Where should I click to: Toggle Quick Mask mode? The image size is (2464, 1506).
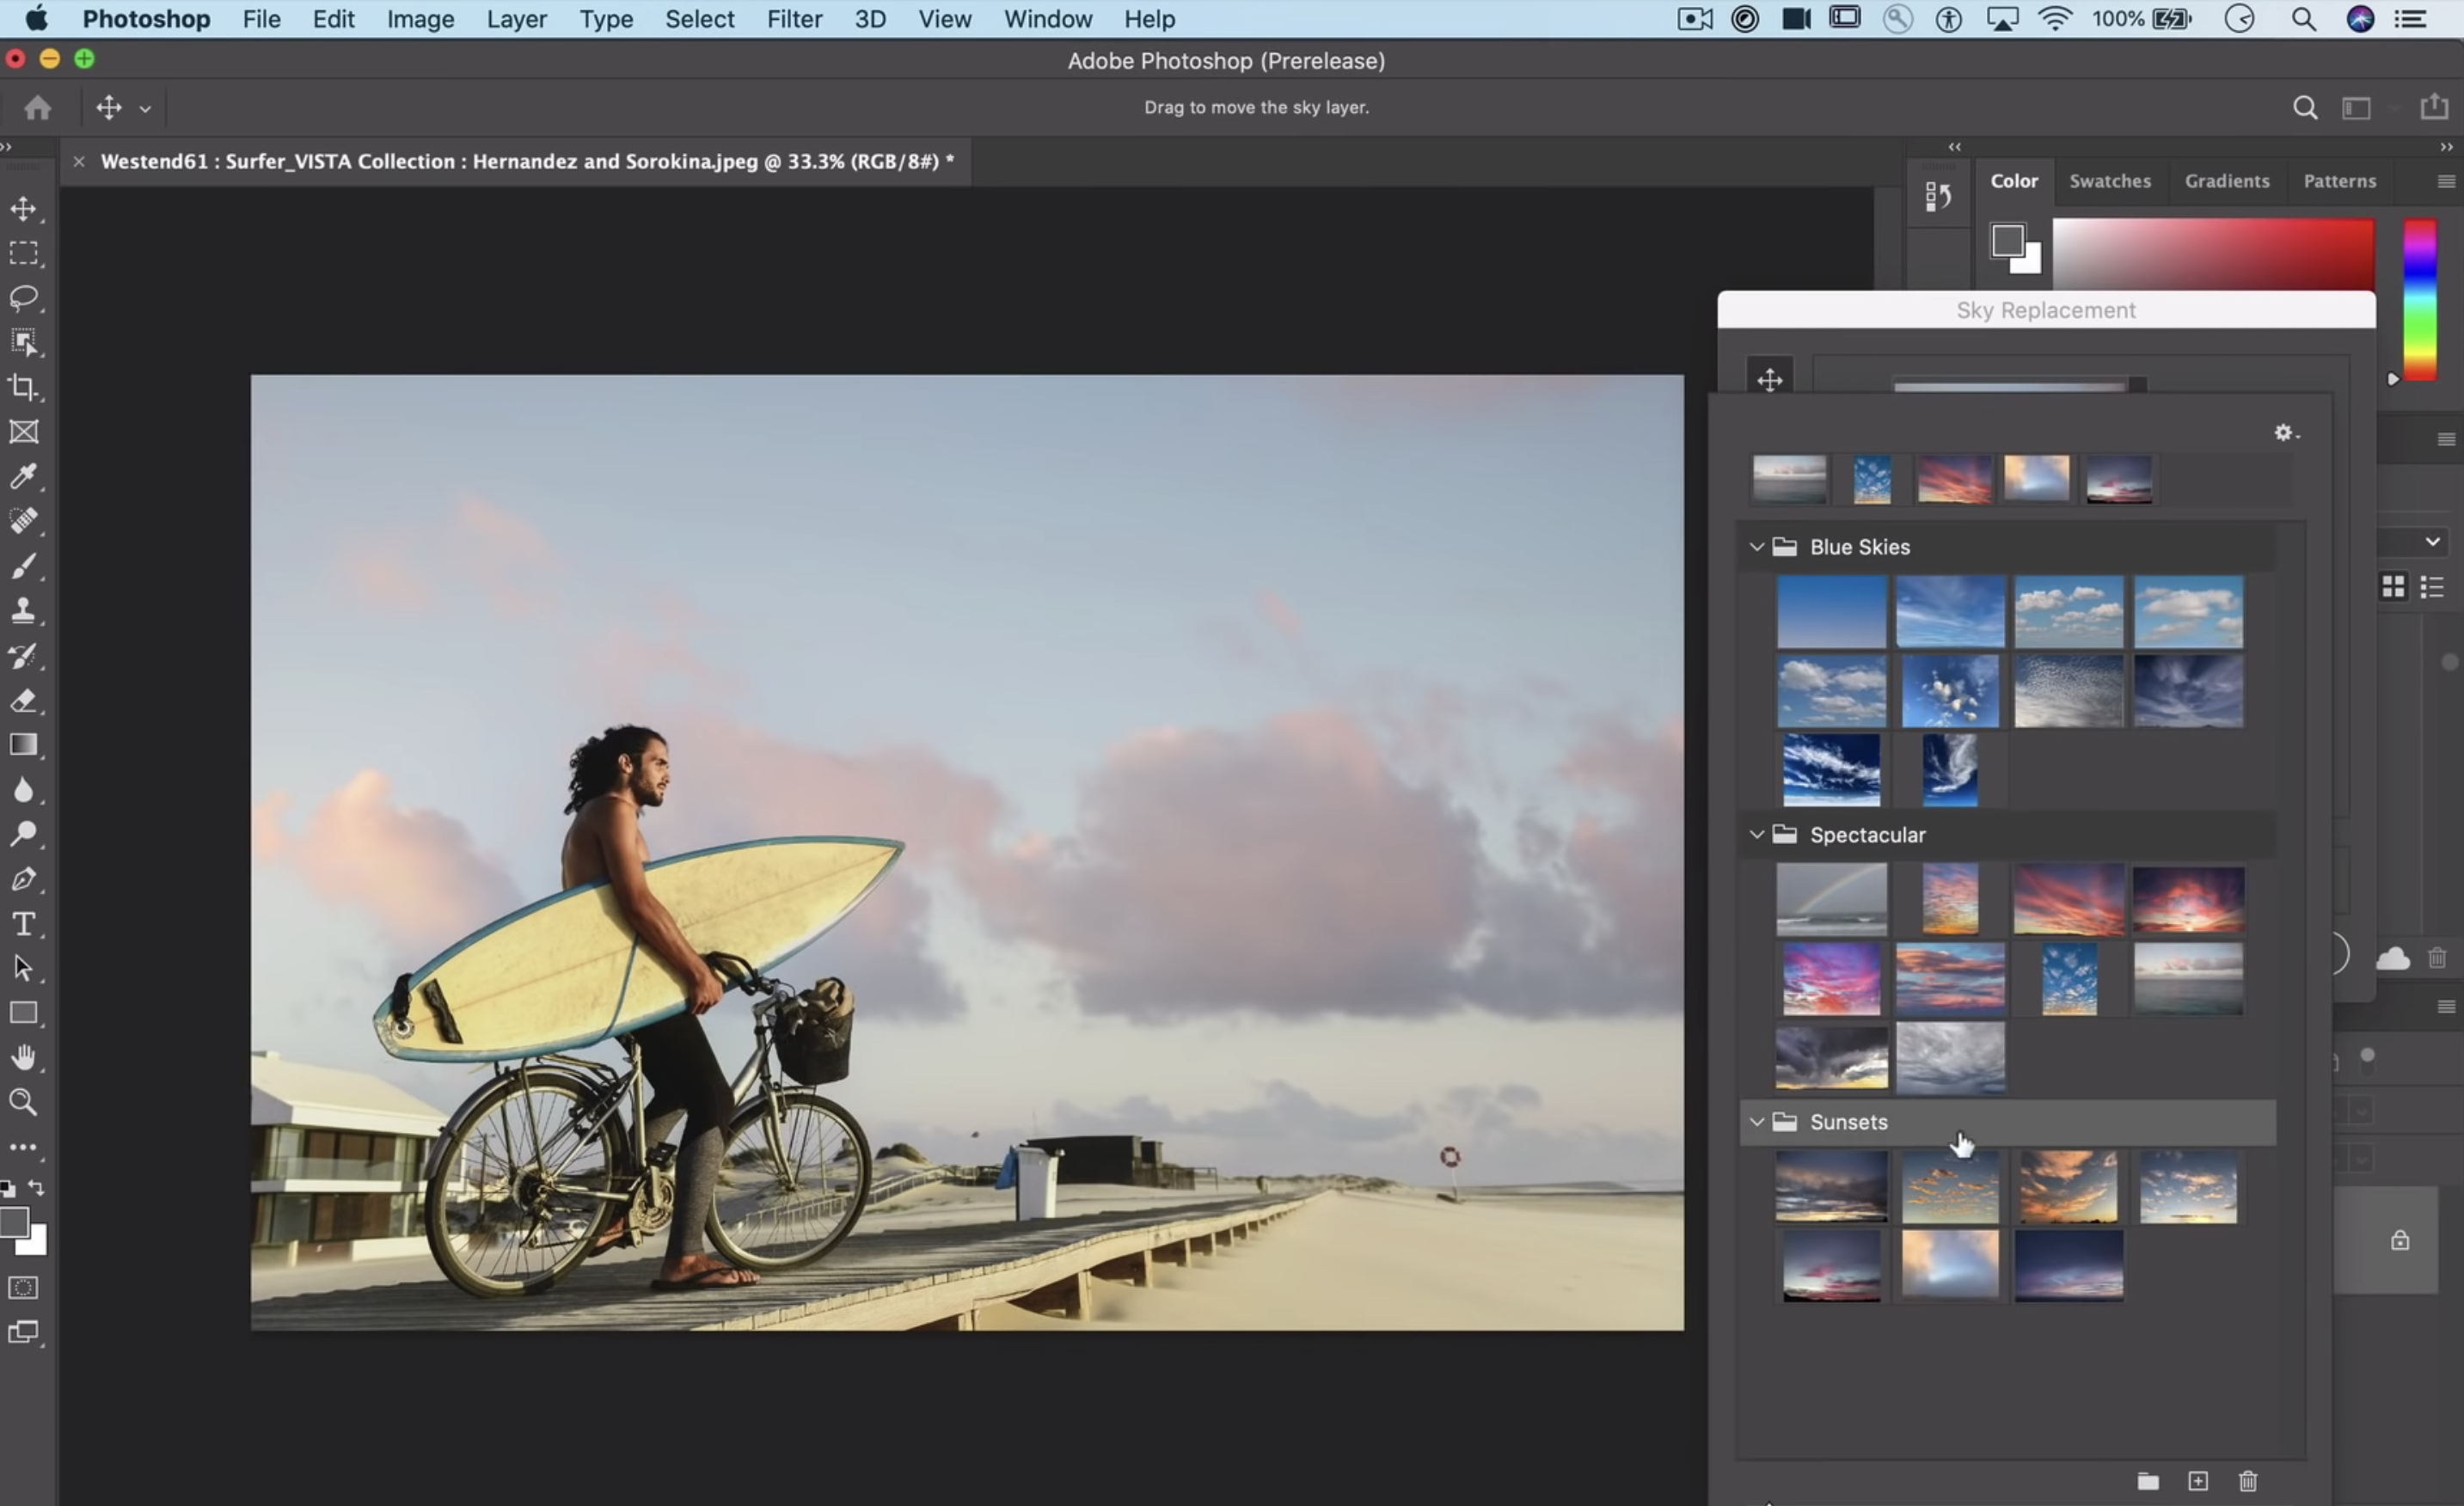point(23,1287)
